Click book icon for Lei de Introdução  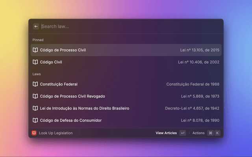click(35, 108)
